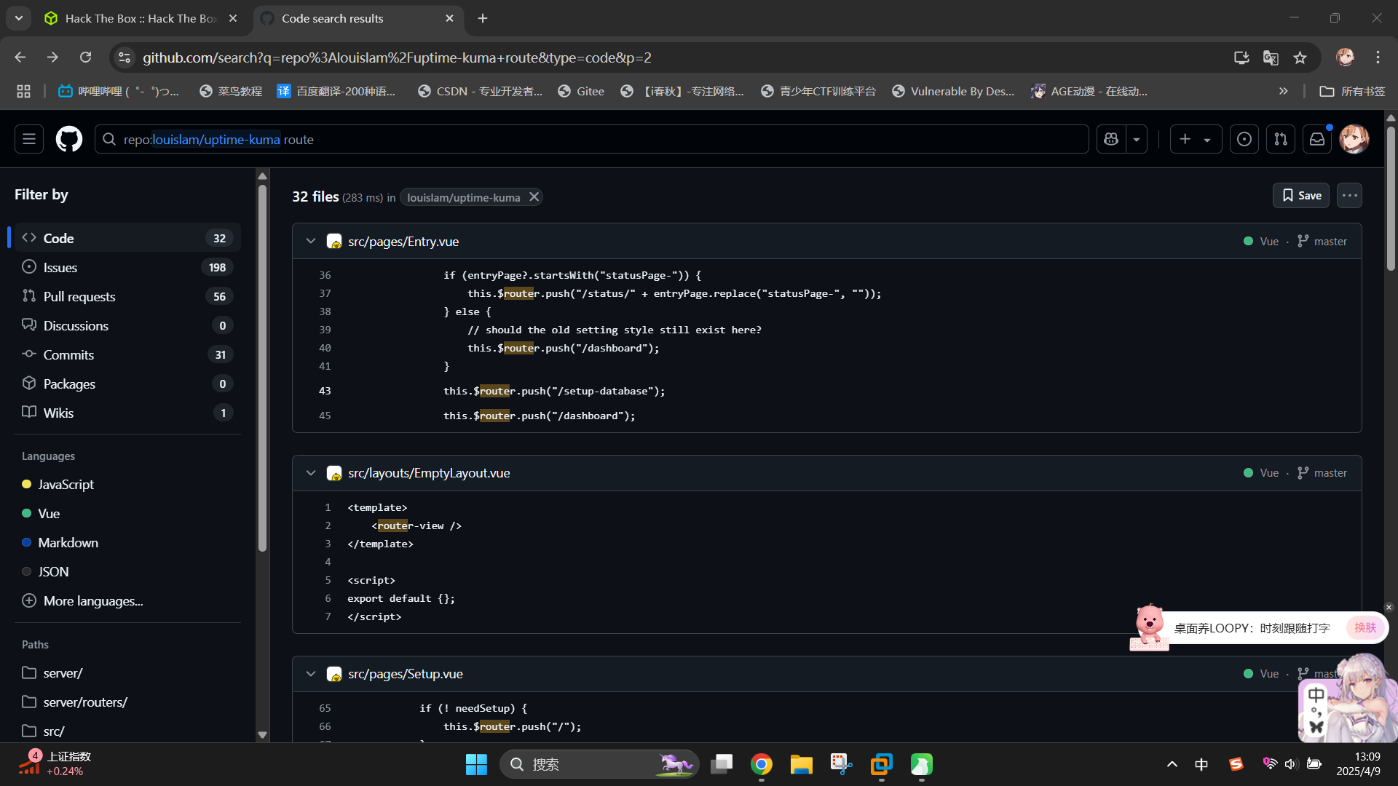
Task: Open Chrome three-dot menu
Action: [x=1378, y=57]
